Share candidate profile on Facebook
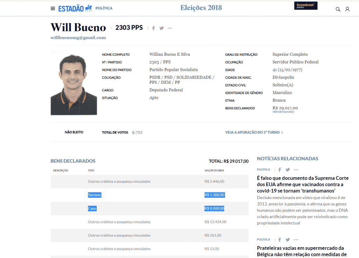359x258 pixels. (154, 28)
